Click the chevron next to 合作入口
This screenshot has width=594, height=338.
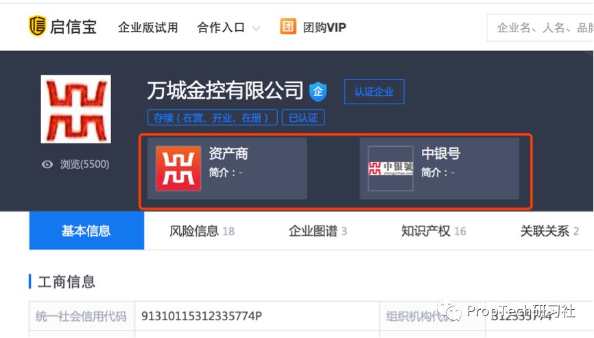pyautogui.click(x=256, y=28)
